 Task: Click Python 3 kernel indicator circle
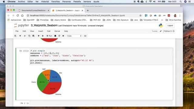[174, 31]
